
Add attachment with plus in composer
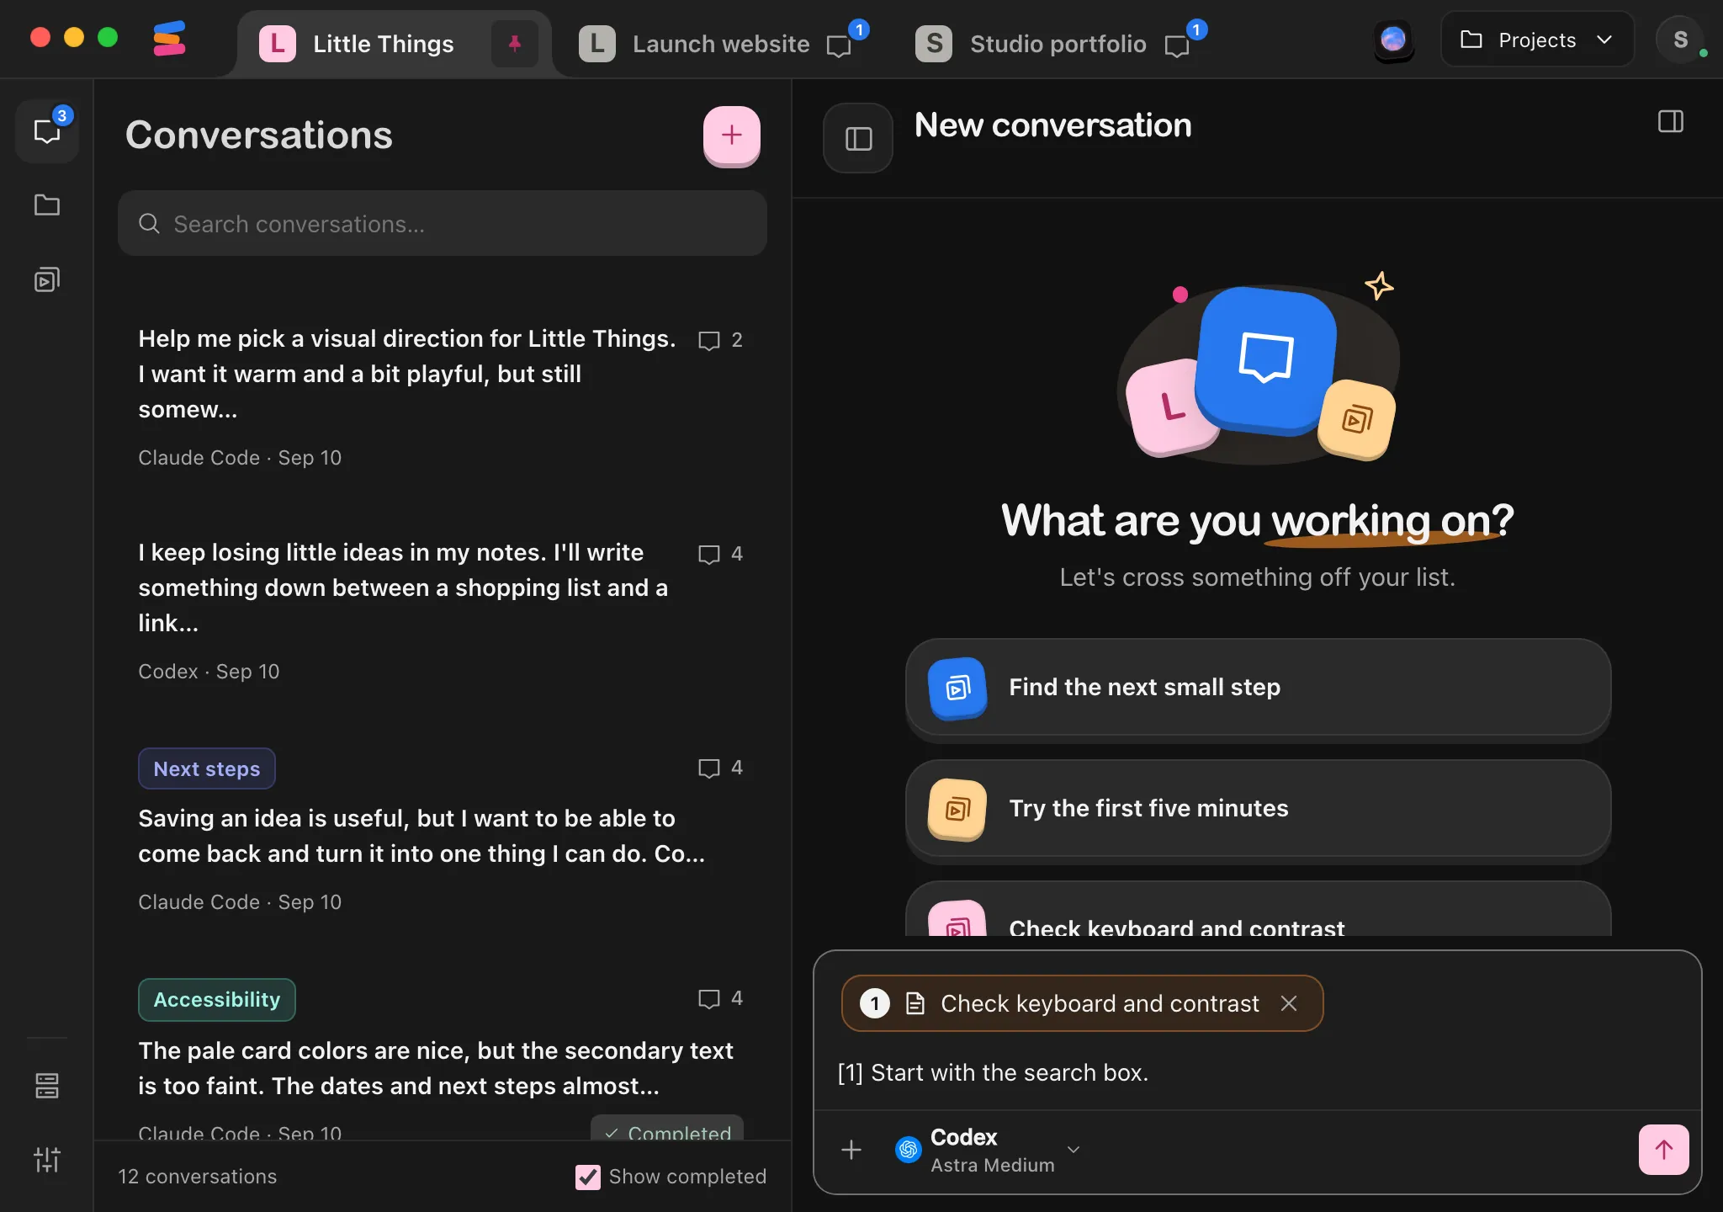(851, 1150)
